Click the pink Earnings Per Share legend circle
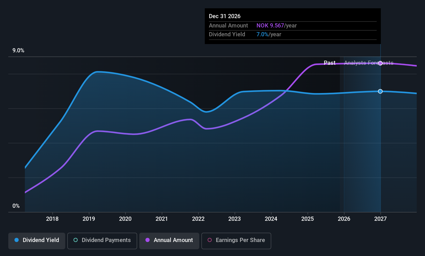425x256 pixels. (x=210, y=240)
